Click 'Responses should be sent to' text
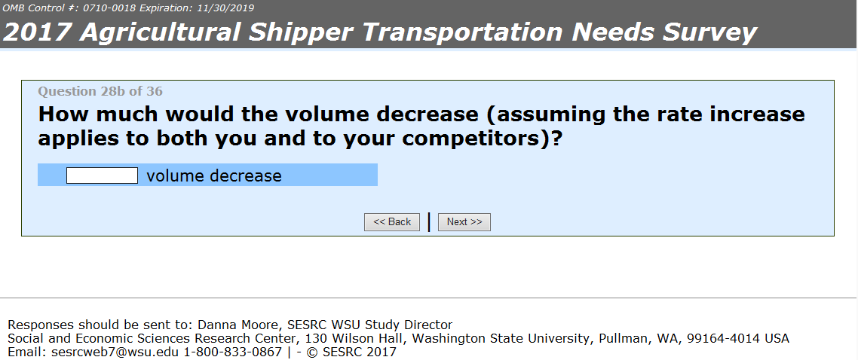 pyautogui.click(x=100, y=325)
